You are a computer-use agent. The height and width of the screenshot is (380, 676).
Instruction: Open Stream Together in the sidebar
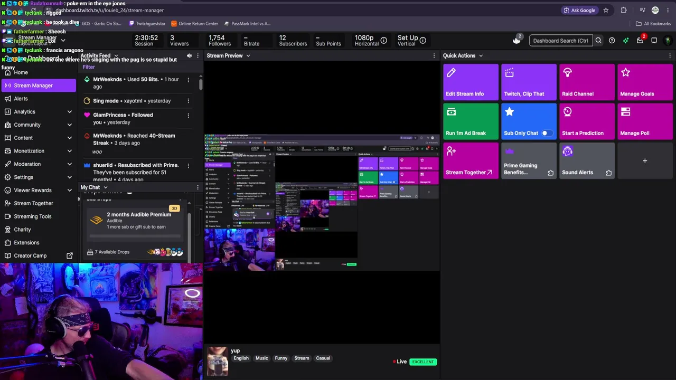[x=39, y=203]
